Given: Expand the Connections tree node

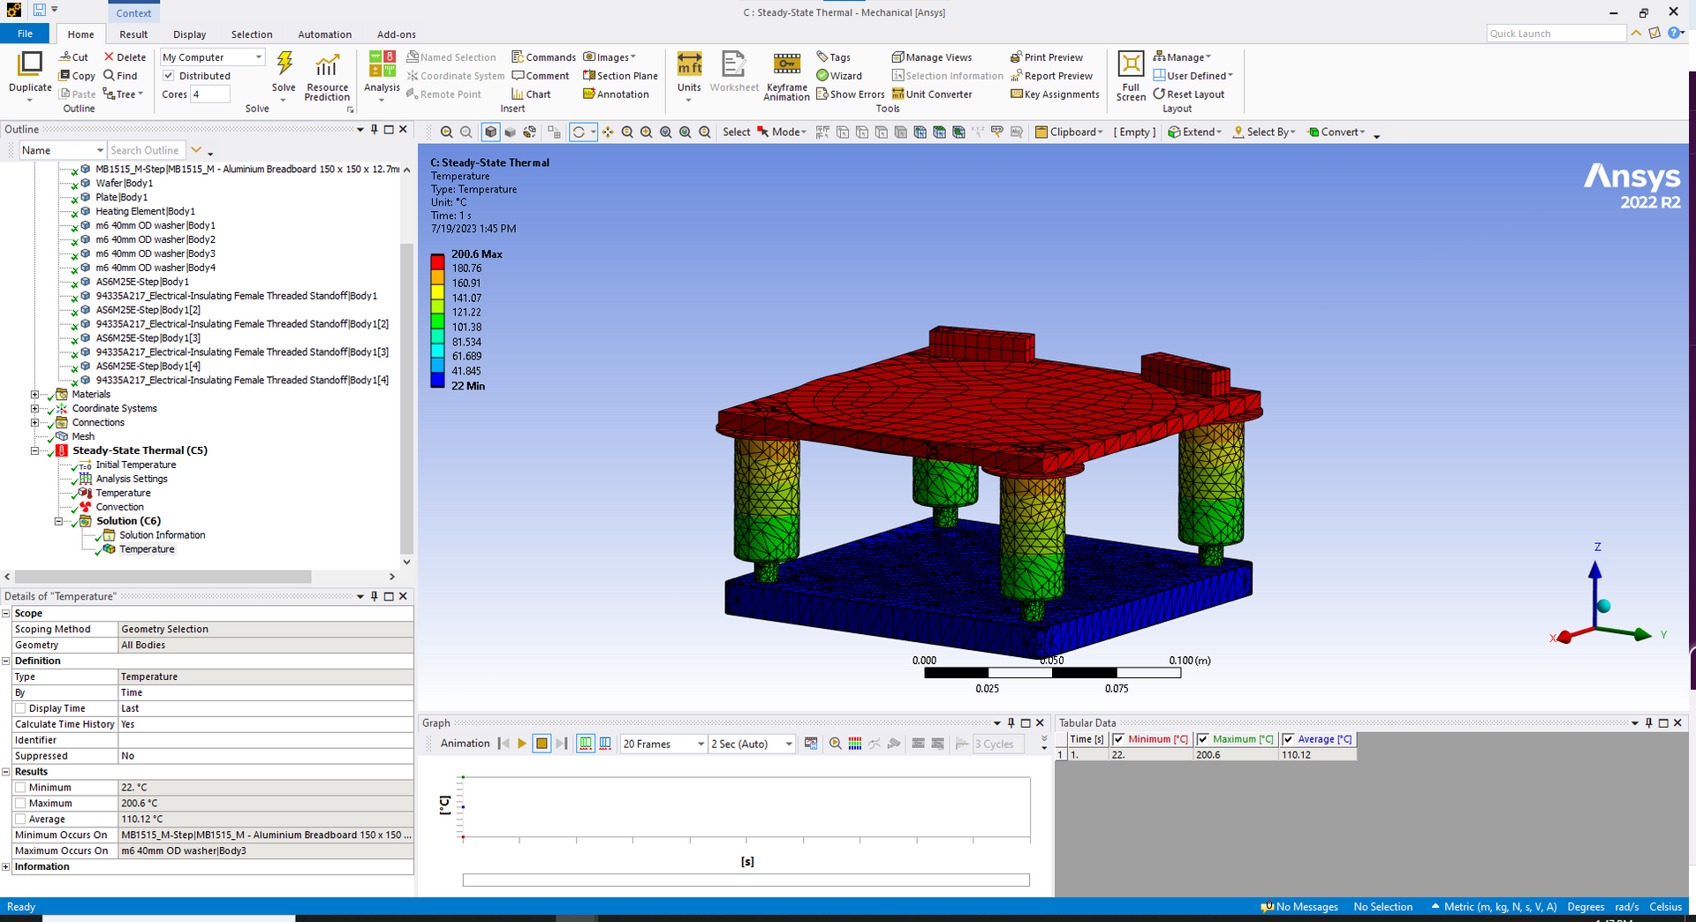Looking at the screenshot, I should pyautogui.click(x=35, y=423).
